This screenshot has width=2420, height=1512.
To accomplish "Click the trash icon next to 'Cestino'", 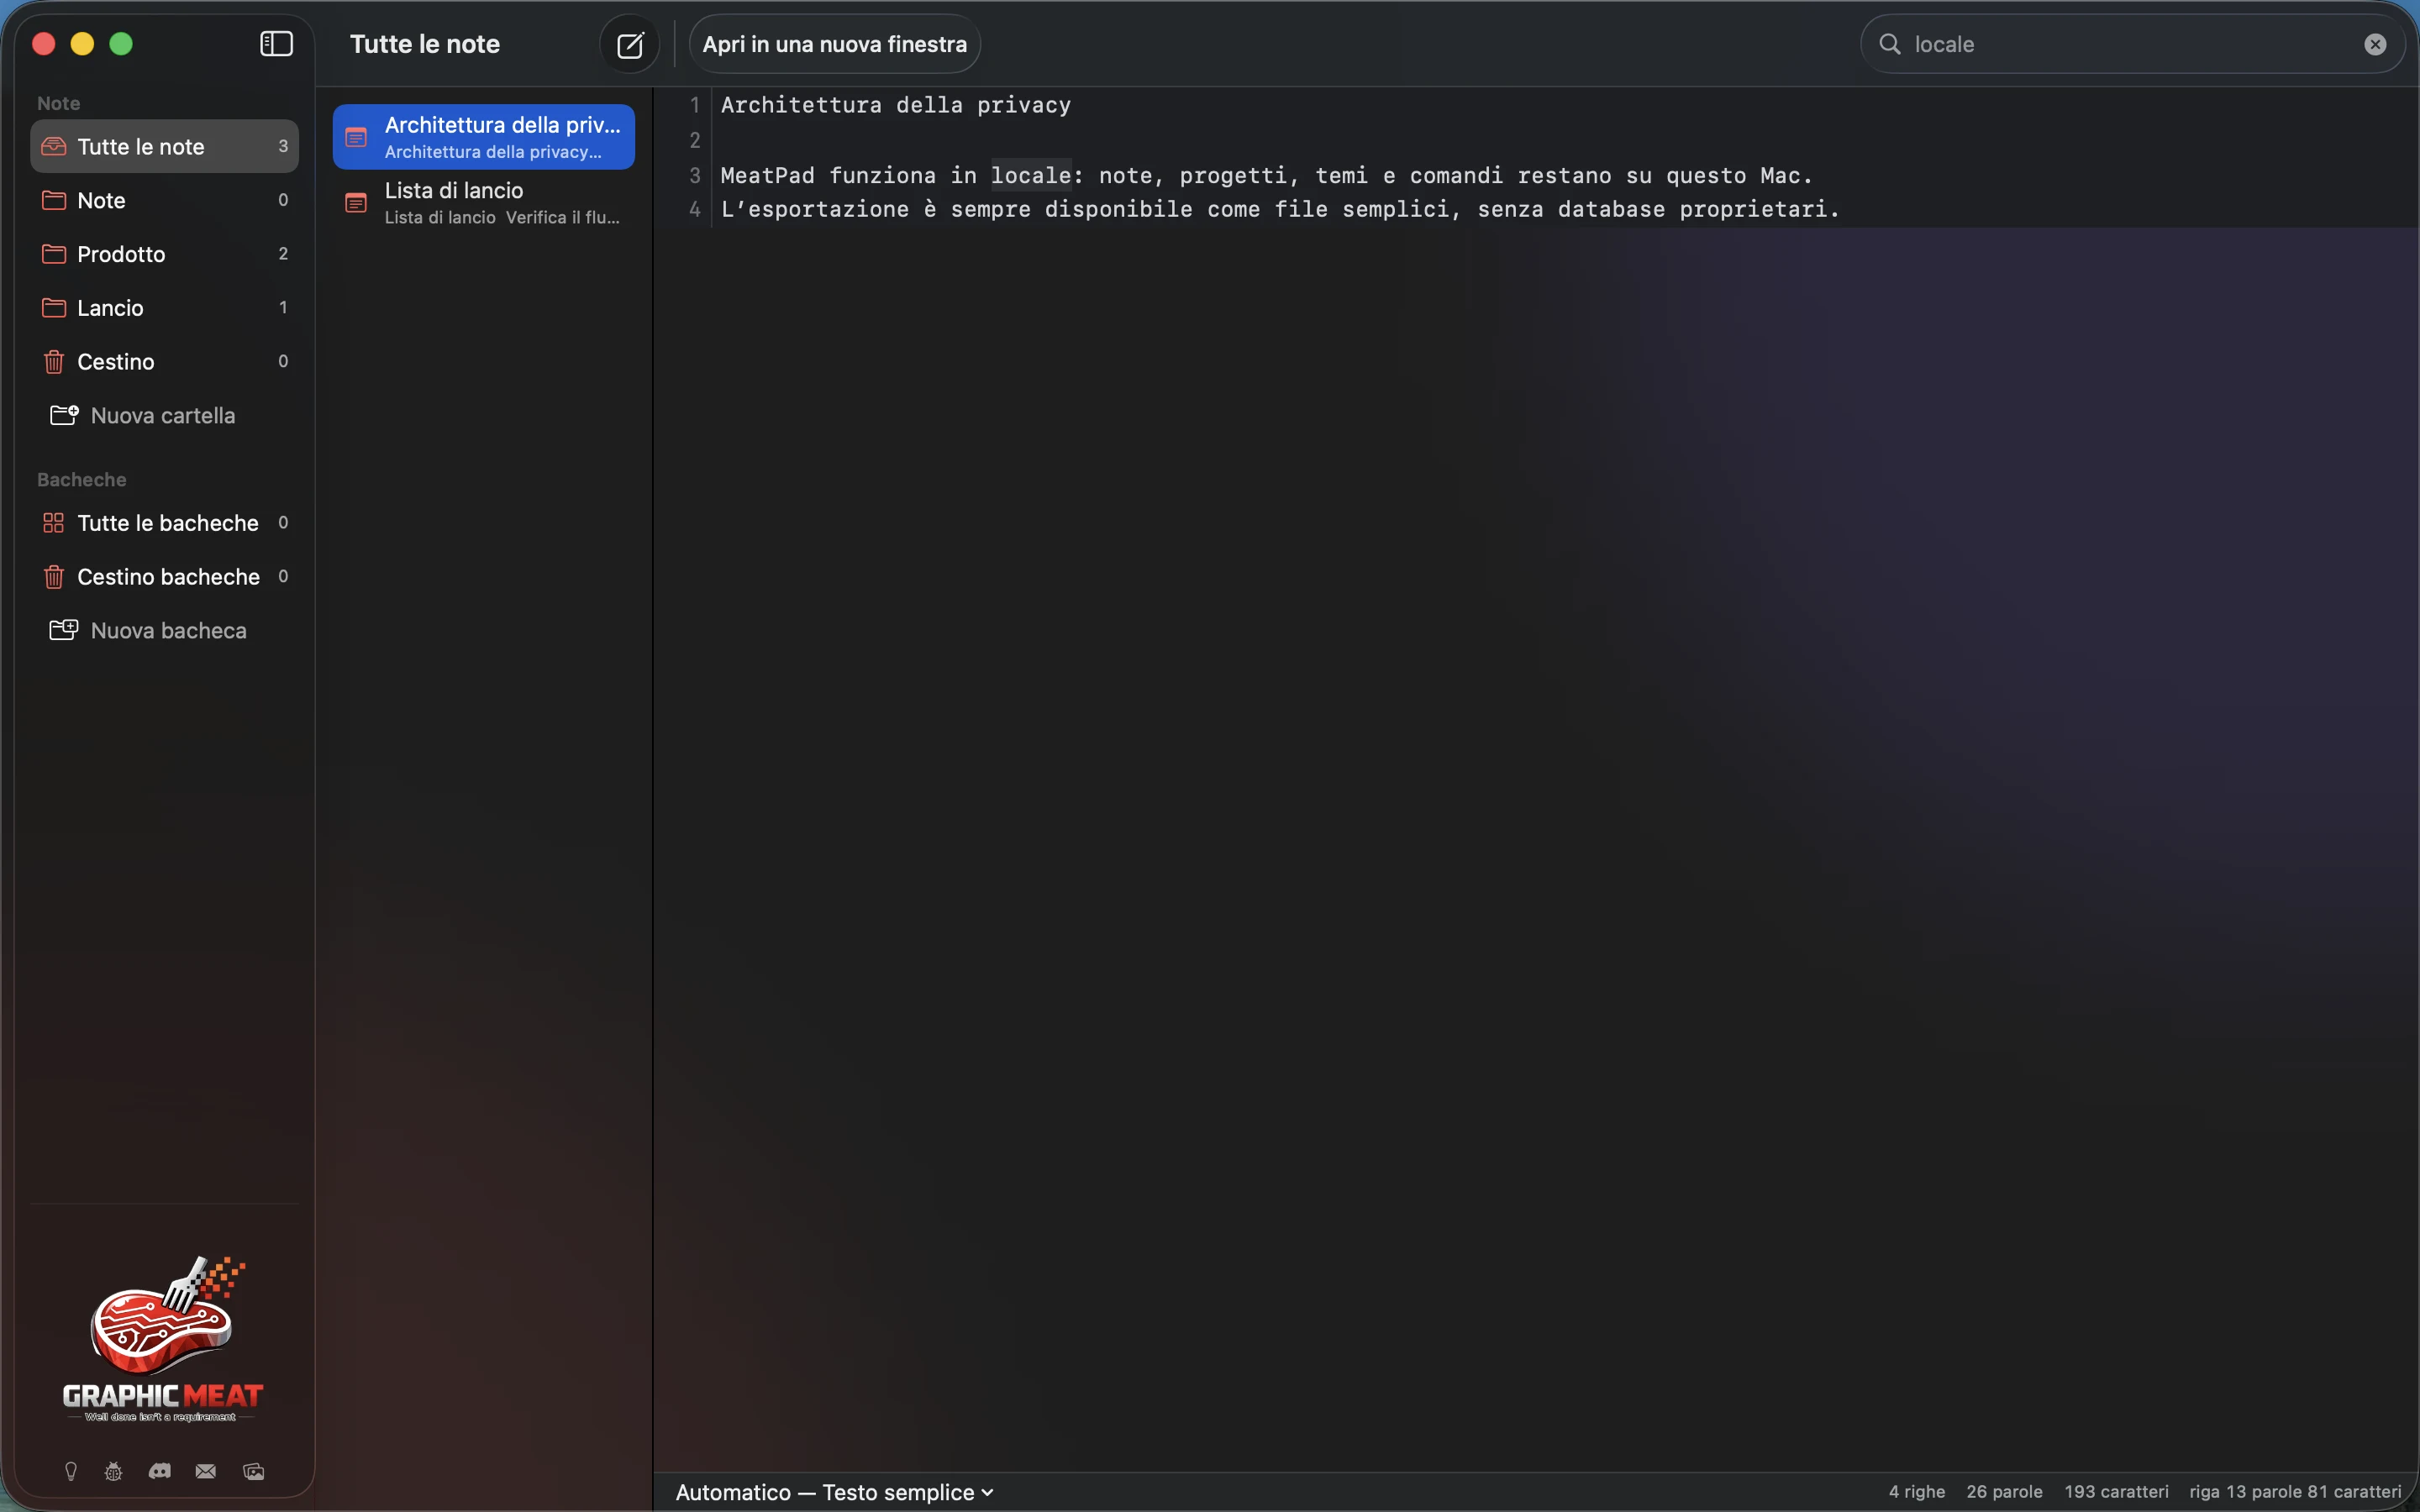I will (54, 362).
